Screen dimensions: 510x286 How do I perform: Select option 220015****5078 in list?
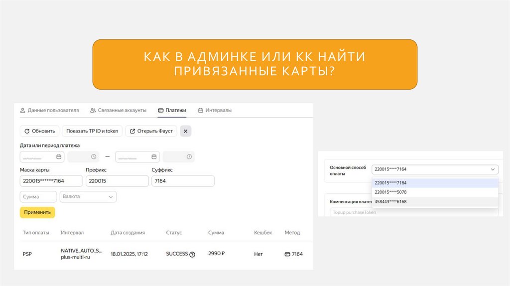tap(435, 192)
